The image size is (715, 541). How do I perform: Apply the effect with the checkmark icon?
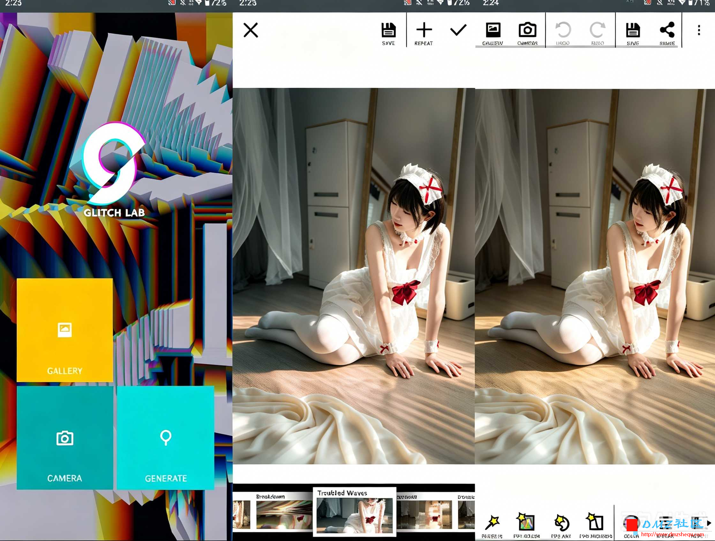[458, 30]
